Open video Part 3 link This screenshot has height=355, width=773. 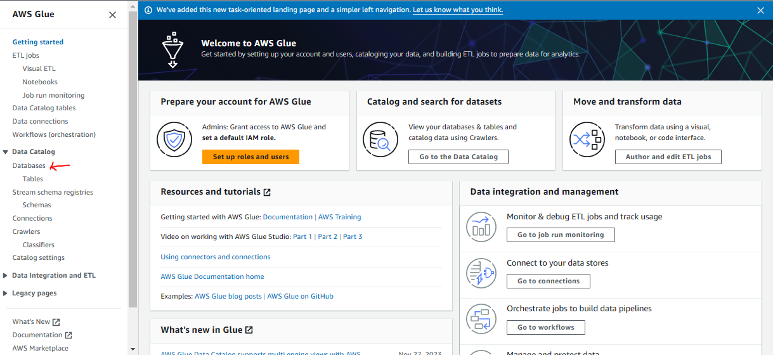353,236
